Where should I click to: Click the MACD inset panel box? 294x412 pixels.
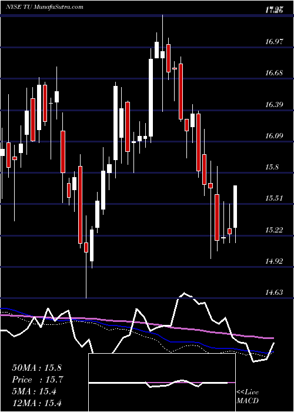click(x=162, y=383)
